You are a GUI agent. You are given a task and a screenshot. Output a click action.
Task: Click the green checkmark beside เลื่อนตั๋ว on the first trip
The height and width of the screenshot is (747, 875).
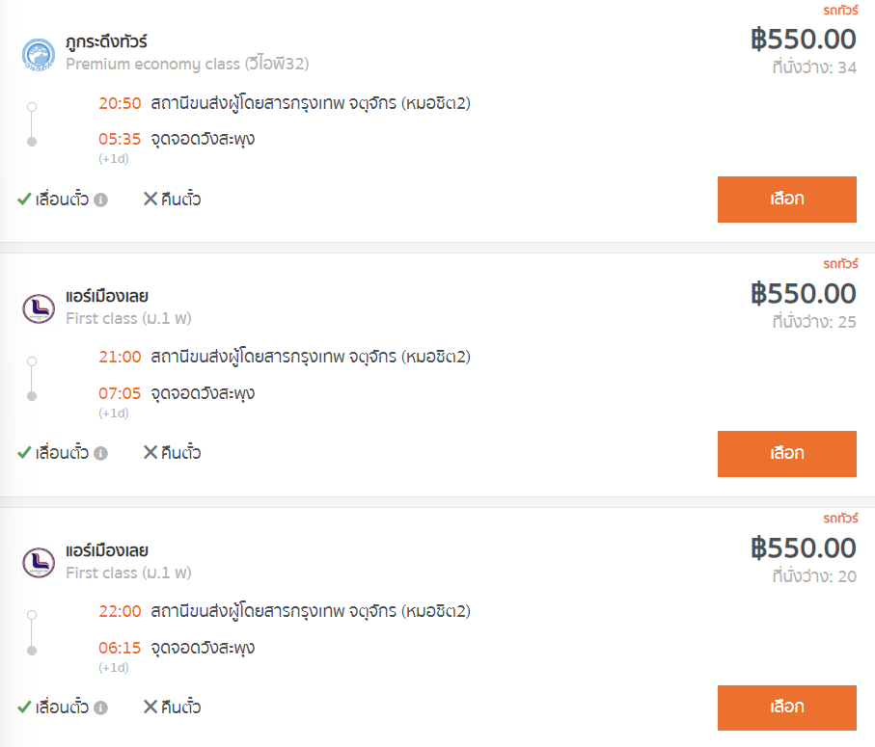[24, 199]
